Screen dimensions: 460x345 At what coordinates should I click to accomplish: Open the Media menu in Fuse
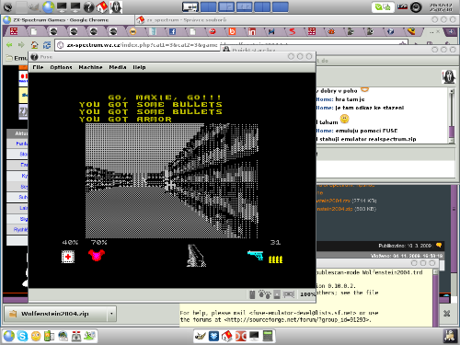(x=118, y=67)
